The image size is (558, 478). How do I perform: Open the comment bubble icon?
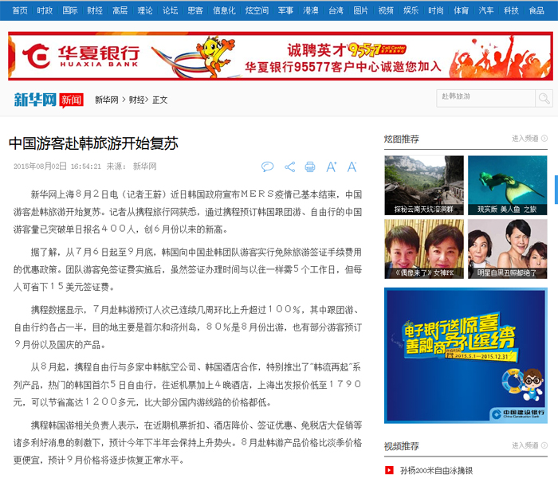point(267,167)
